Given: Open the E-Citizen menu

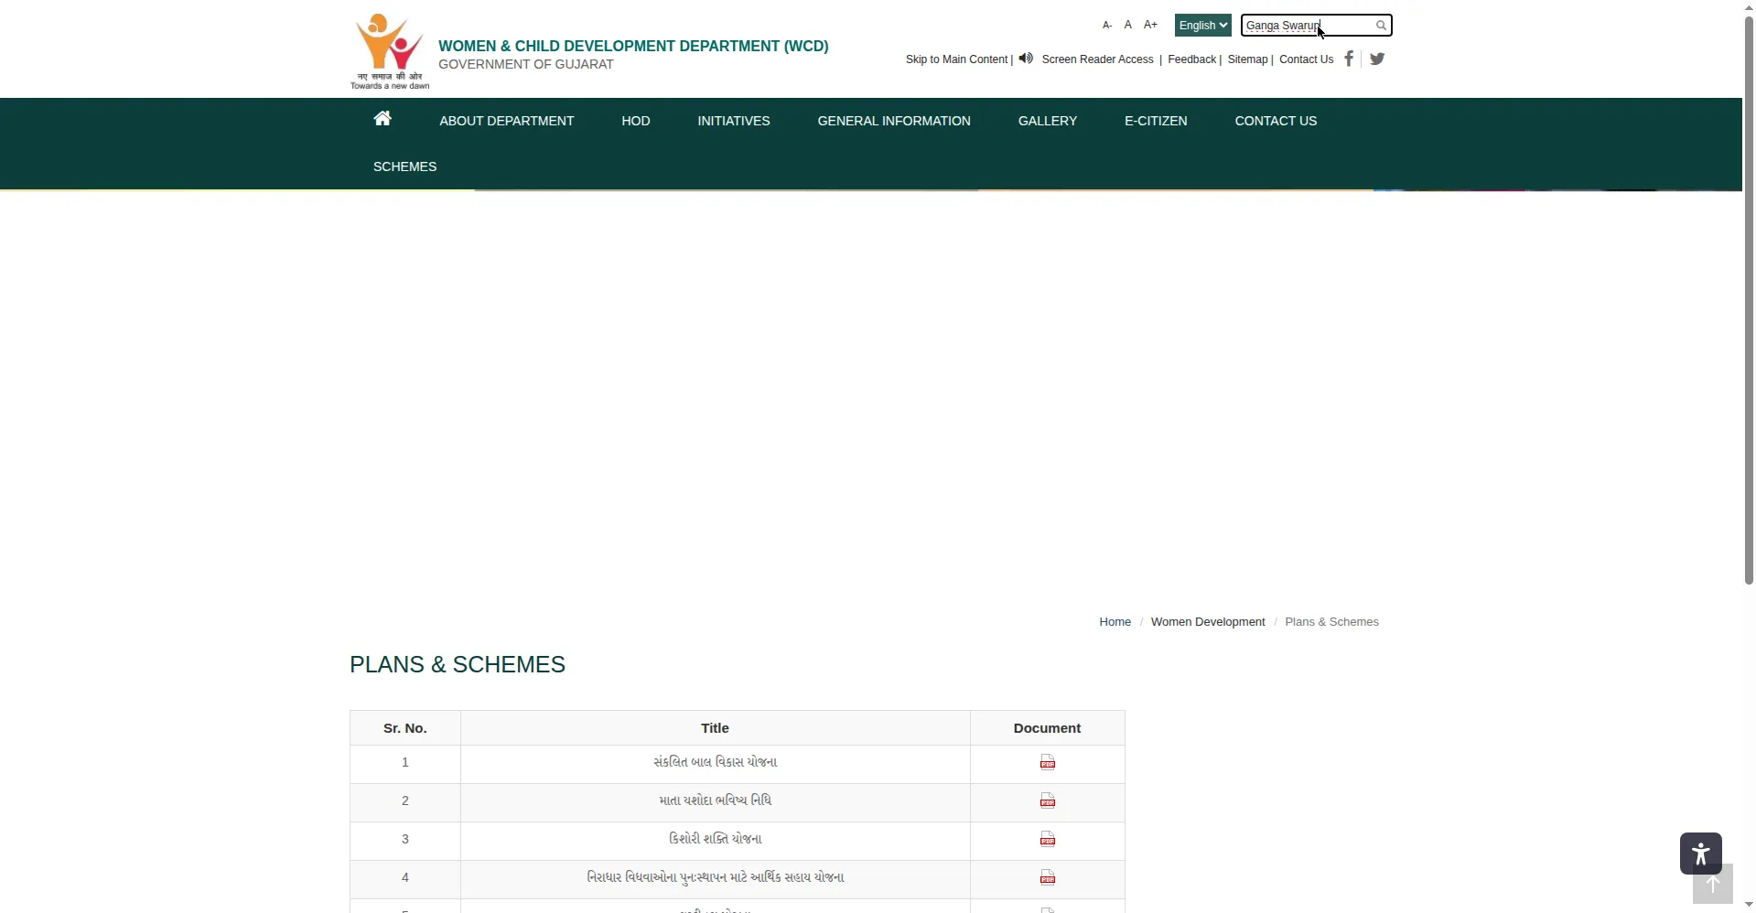Looking at the screenshot, I should (1156, 121).
